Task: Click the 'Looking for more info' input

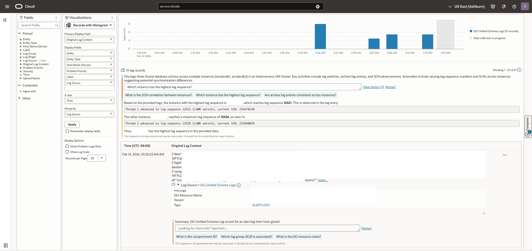Action: 267,228
